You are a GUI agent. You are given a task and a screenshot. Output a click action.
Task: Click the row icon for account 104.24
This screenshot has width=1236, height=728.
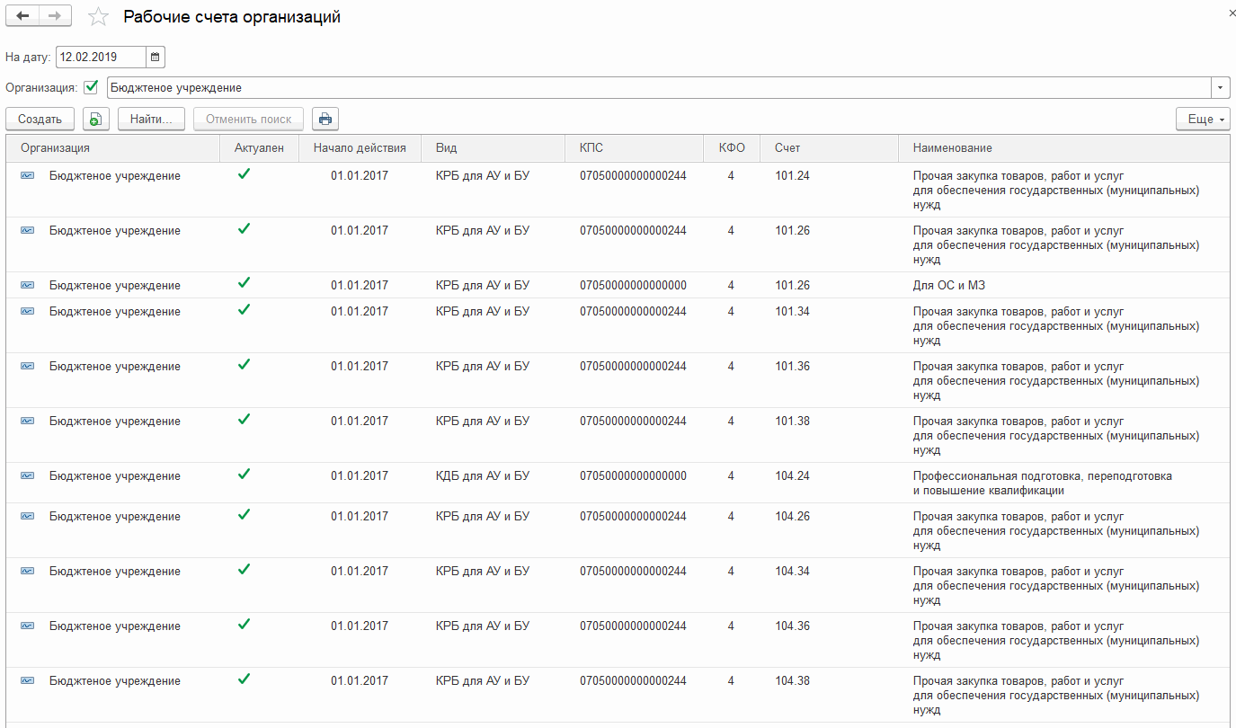[28, 476]
